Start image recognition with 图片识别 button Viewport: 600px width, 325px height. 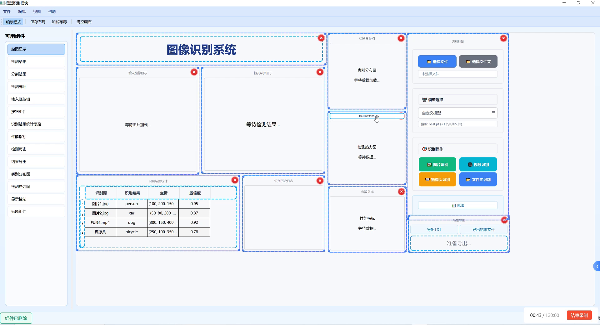(437, 164)
